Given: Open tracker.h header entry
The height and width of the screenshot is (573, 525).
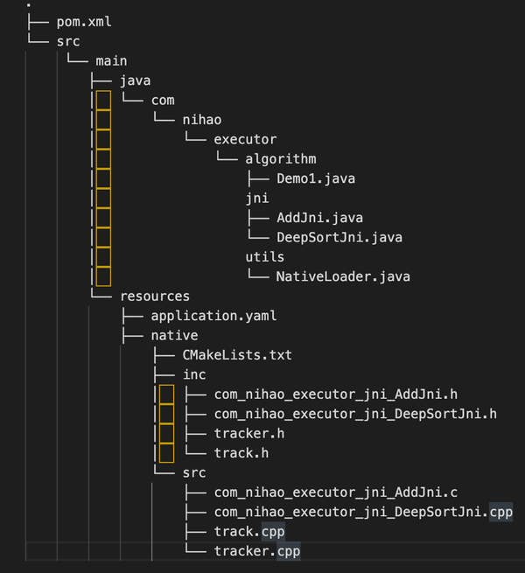Looking at the screenshot, I should click(249, 433).
